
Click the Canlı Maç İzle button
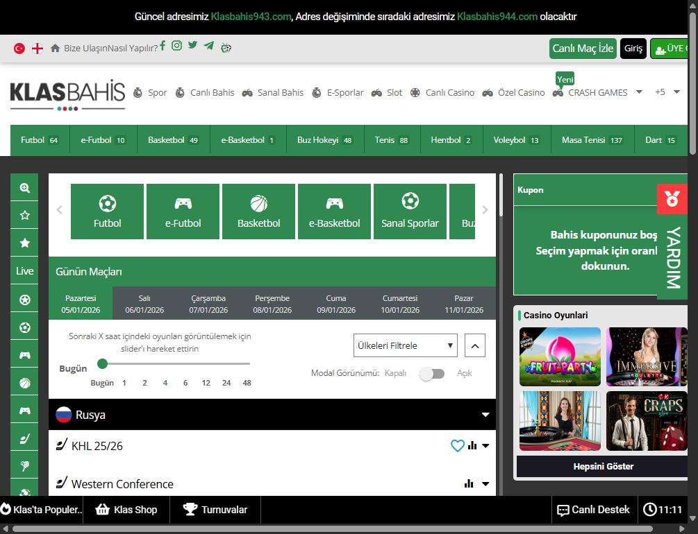click(583, 49)
